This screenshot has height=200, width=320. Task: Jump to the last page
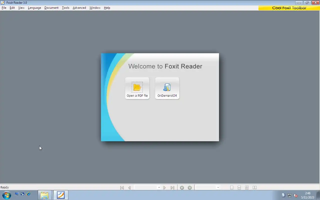[x=172, y=187]
